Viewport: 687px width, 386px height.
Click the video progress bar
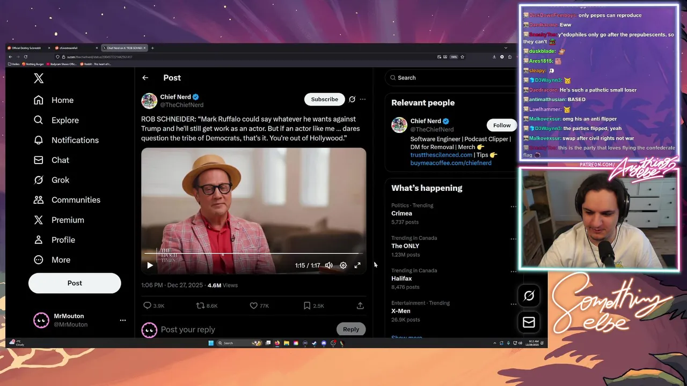point(253,253)
